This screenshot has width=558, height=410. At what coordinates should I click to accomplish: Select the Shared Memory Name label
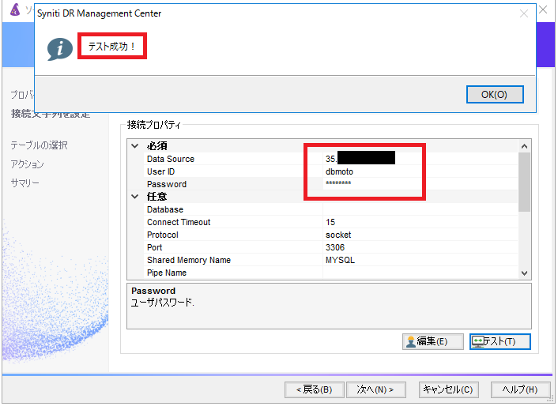click(x=189, y=260)
